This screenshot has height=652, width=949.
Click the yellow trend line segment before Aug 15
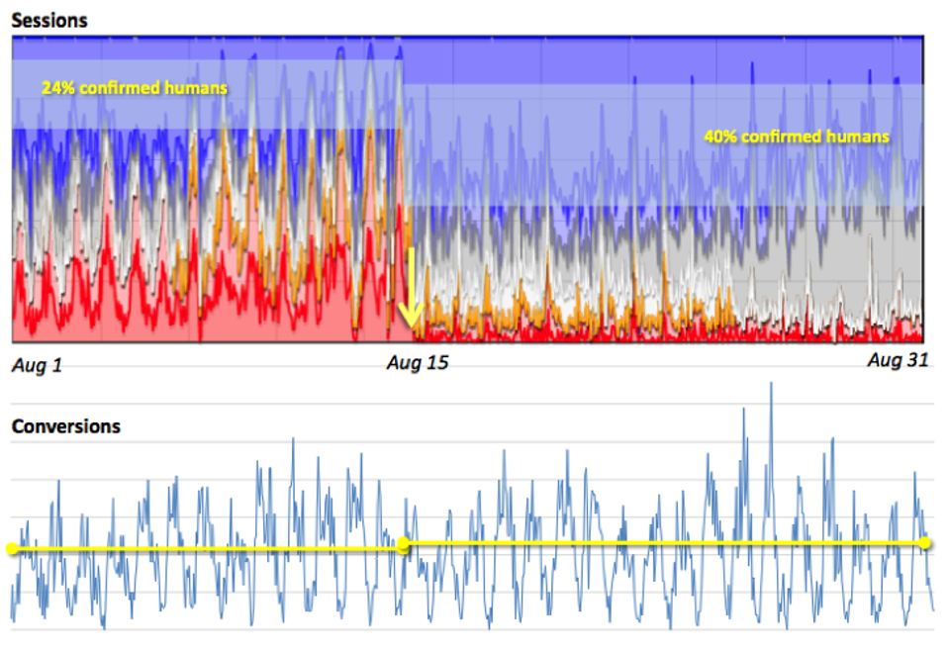pos(198,549)
